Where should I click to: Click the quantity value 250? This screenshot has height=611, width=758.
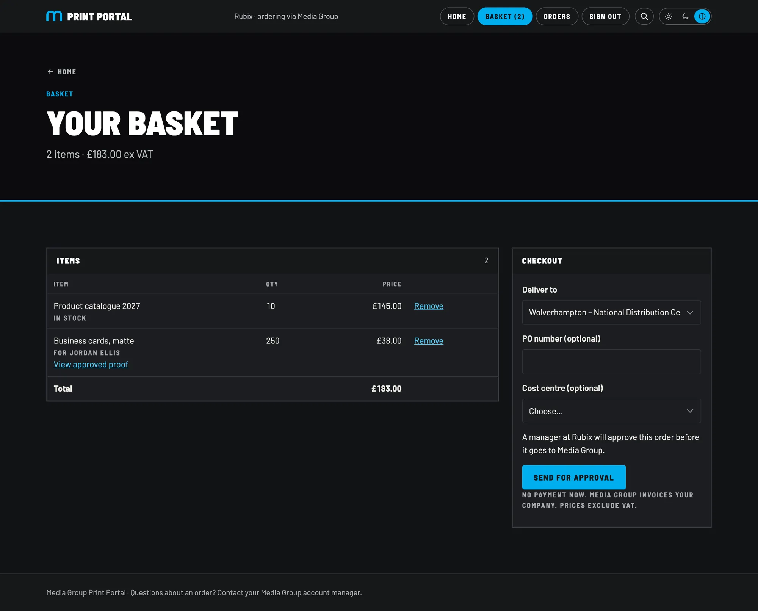click(x=273, y=341)
